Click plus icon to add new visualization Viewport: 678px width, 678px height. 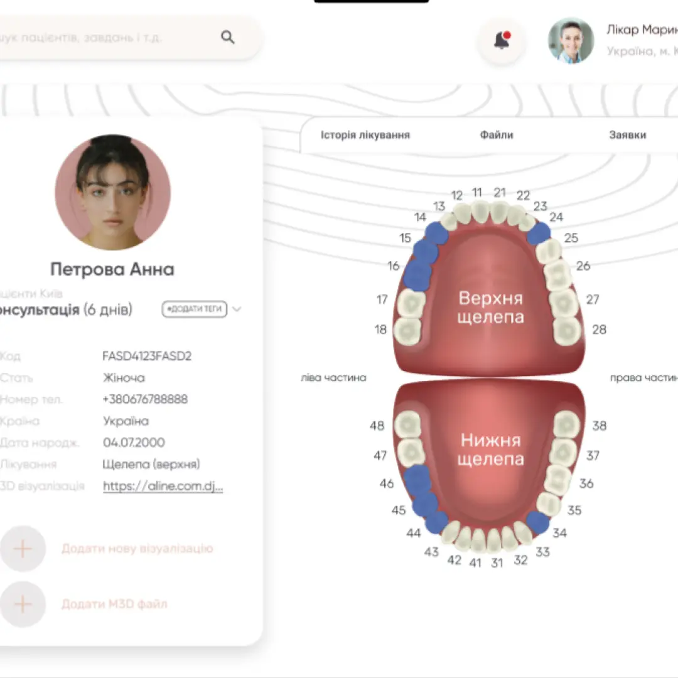click(x=23, y=549)
